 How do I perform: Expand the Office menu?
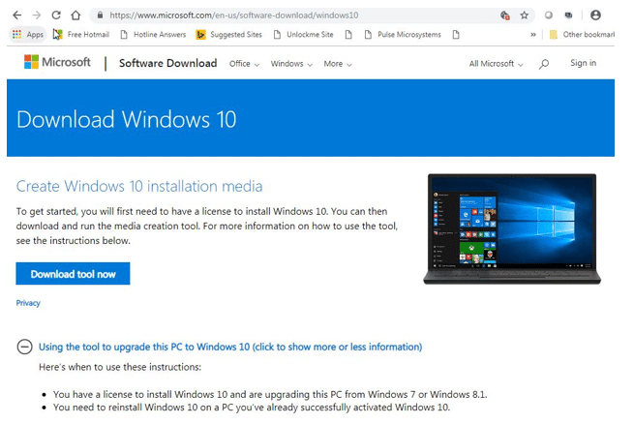[x=244, y=64]
